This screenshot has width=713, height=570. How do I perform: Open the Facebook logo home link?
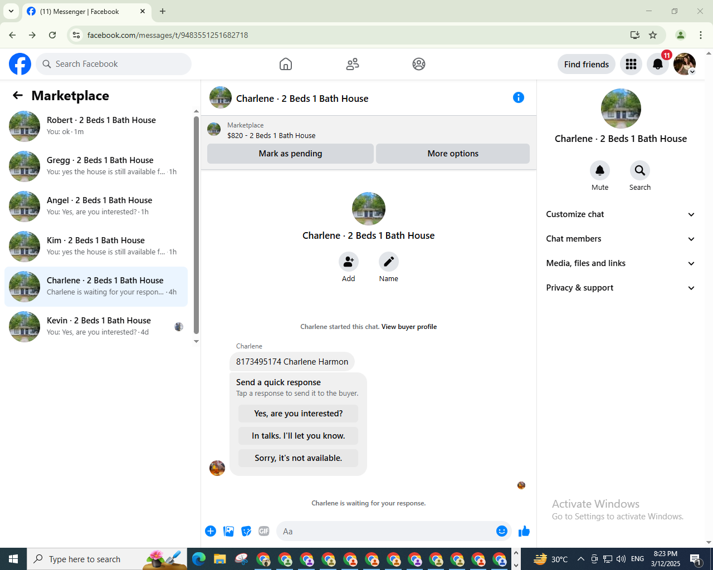coord(20,64)
